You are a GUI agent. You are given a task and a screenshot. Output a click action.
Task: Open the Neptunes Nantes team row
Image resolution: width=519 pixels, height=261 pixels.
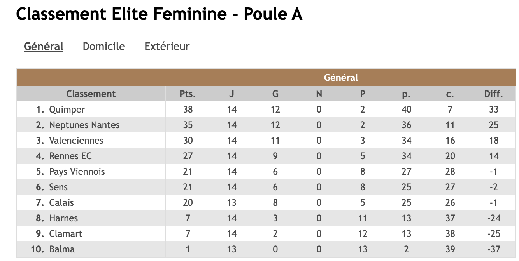point(84,125)
